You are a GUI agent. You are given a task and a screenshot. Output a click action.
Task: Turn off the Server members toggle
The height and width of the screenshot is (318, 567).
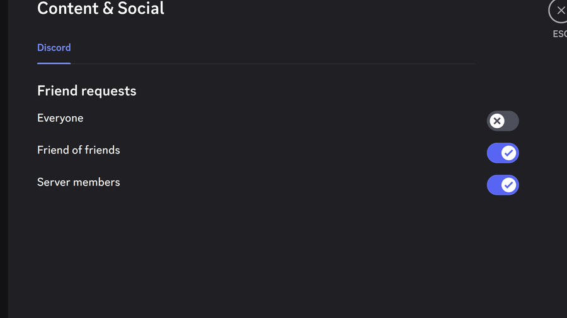pyautogui.click(x=503, y=185)
